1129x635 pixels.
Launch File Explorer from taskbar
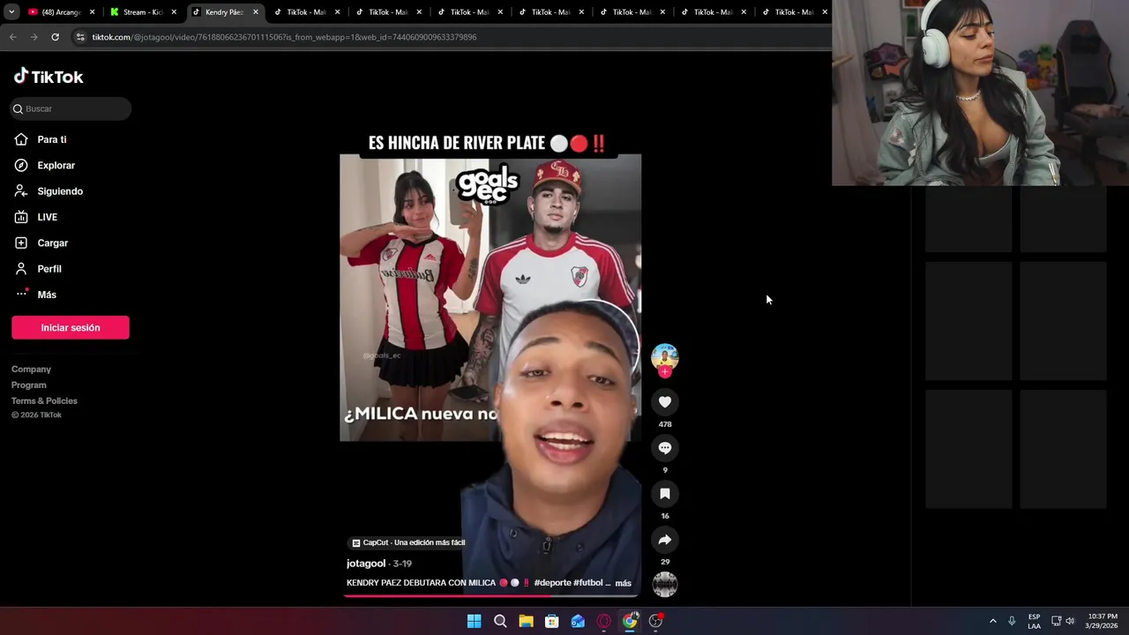click(526, 621)
